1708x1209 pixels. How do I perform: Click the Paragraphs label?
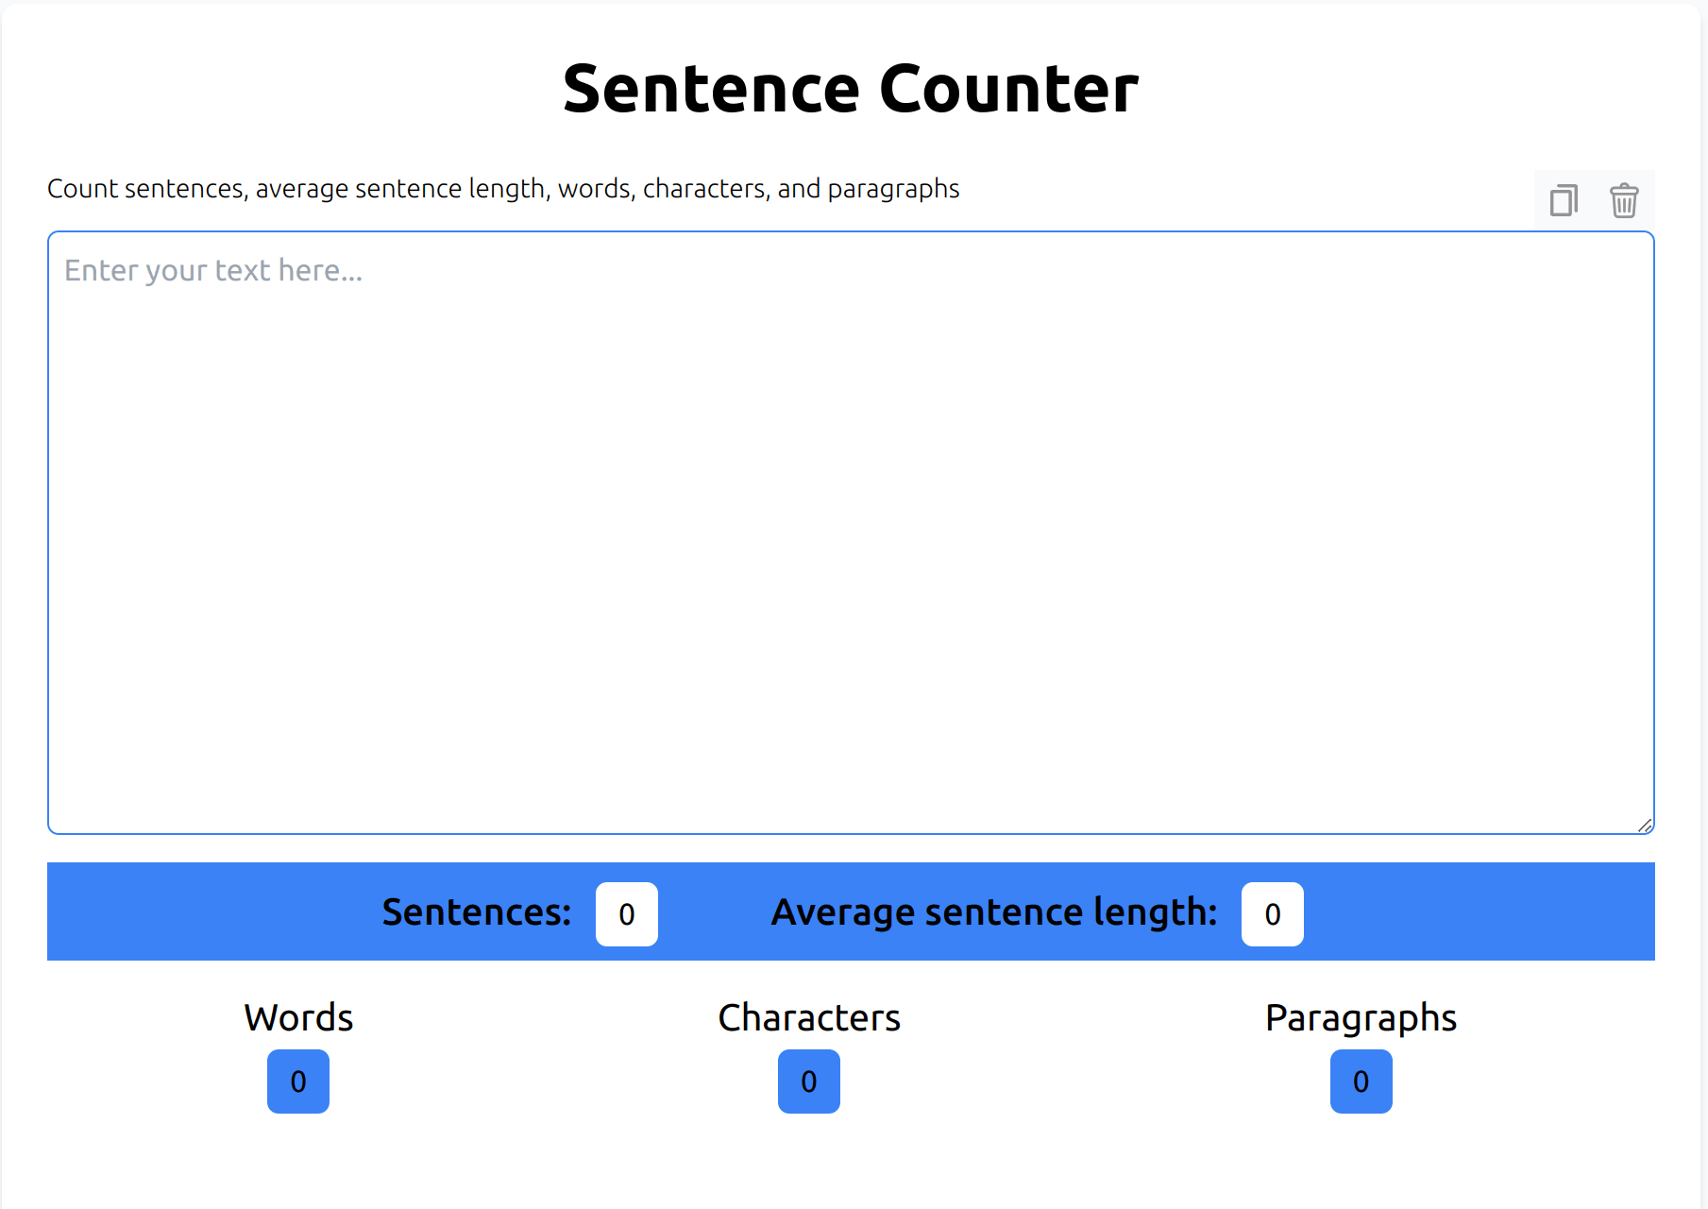(1361, 1018)
